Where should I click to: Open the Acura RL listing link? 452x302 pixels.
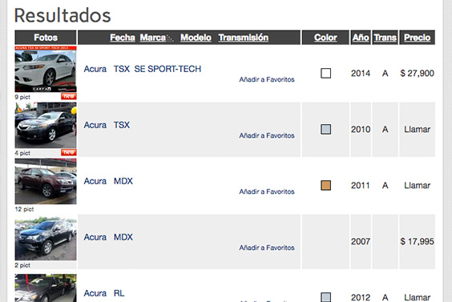point(104,293)
